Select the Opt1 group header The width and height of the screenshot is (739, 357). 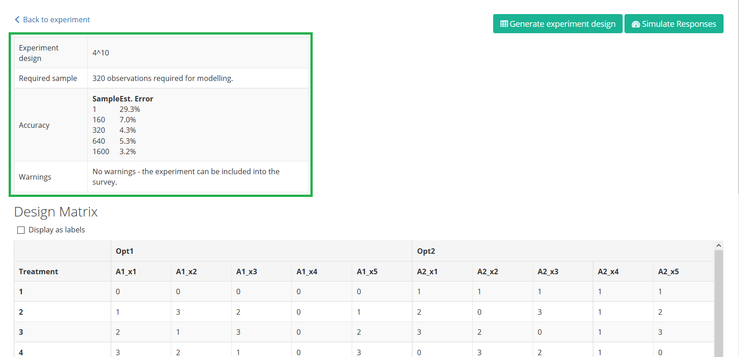125,251
